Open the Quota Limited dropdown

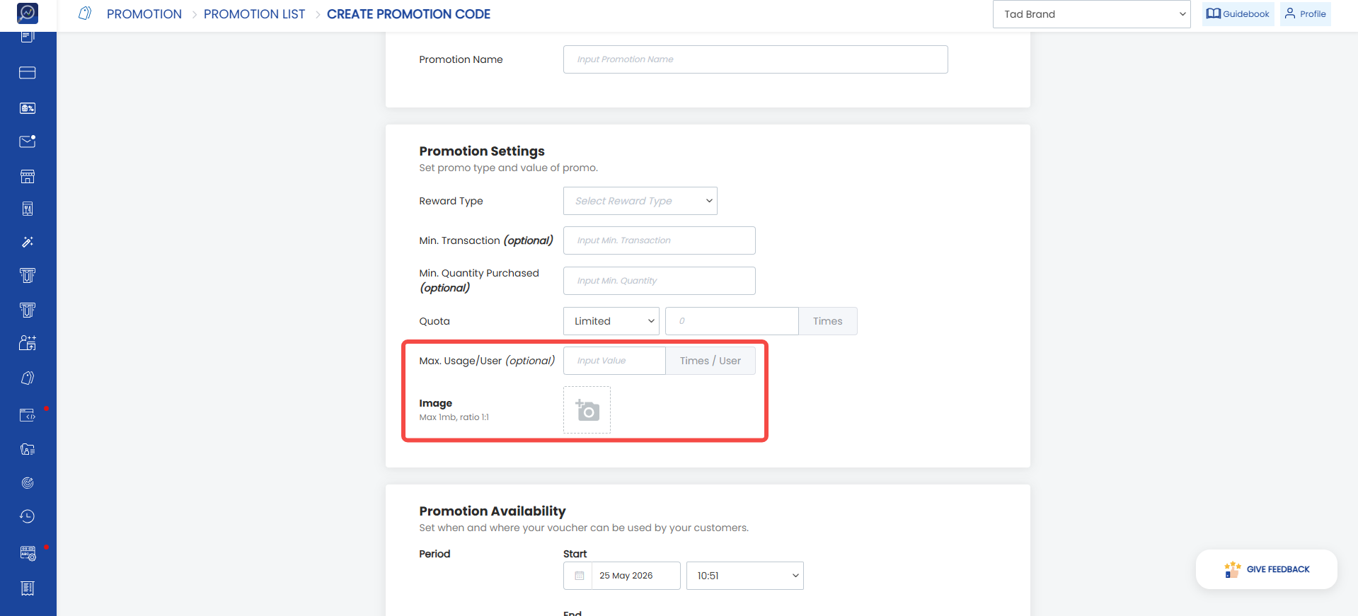pos(611,321)
